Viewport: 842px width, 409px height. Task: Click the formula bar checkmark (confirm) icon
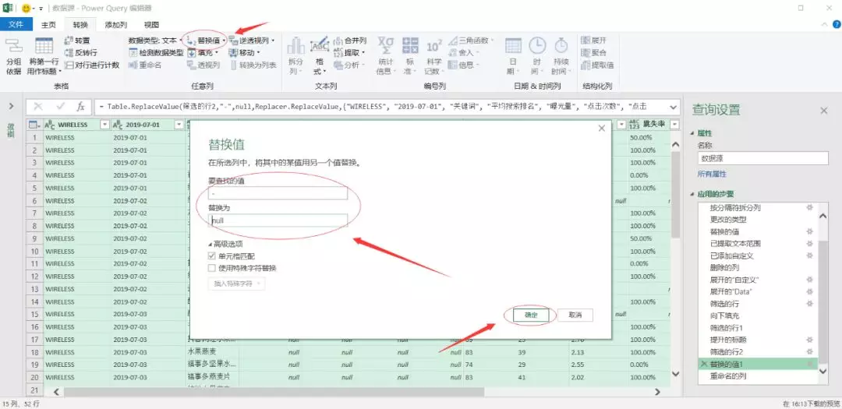(x=60, y=106)
